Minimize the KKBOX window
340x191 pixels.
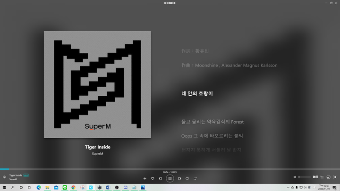pyautogui.click(x=326, y=3)
